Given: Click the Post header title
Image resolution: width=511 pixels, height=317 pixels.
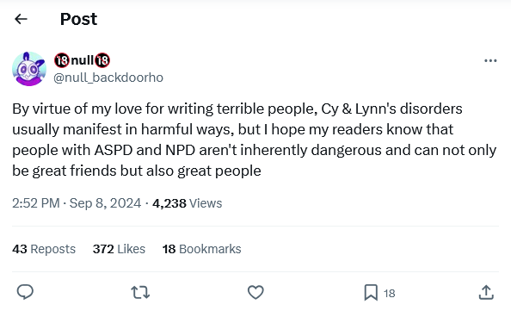Looking at the screenshot, I should coord(78,19).
